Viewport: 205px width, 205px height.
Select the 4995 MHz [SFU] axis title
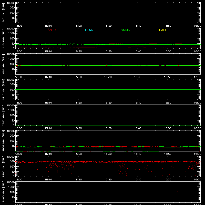pos(3,141)
